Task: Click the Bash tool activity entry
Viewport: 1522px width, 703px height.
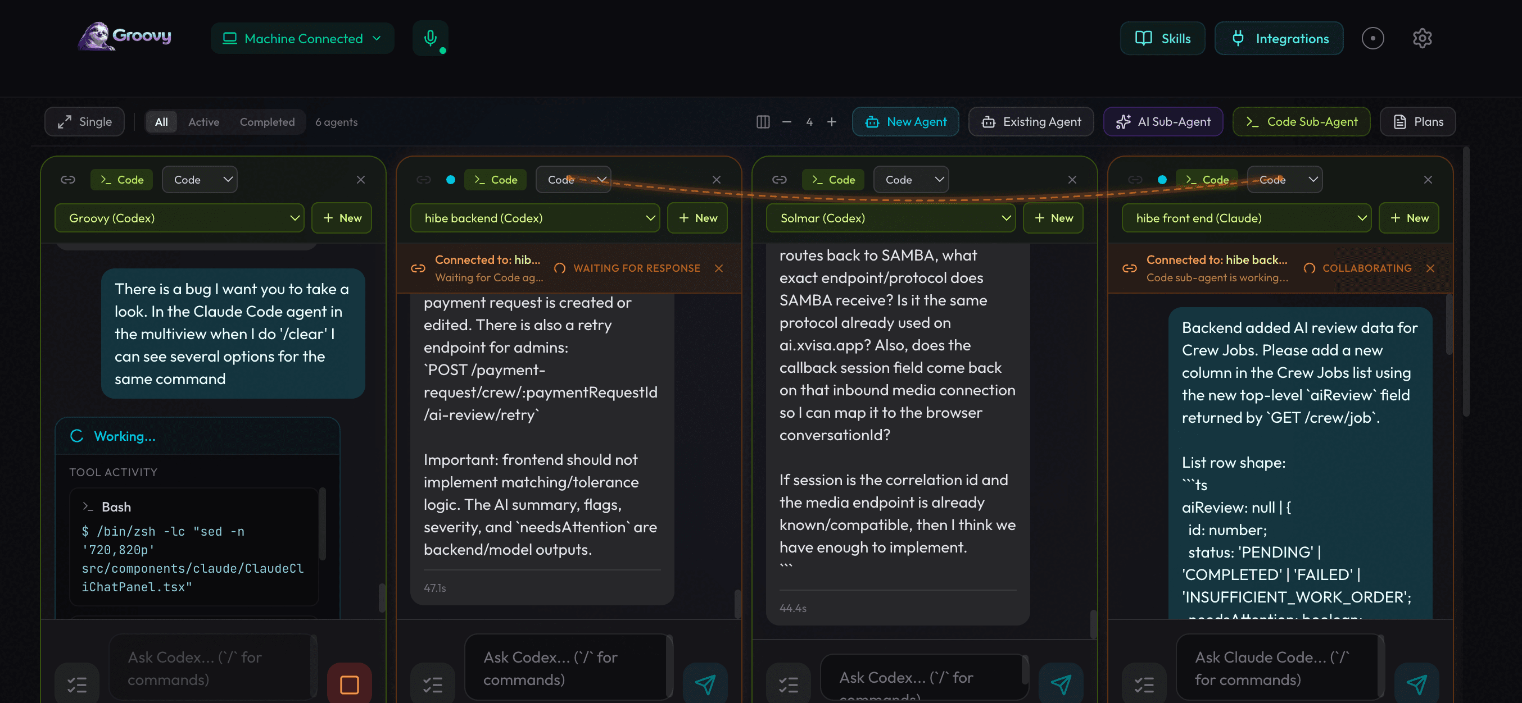Action: [194, 546]
